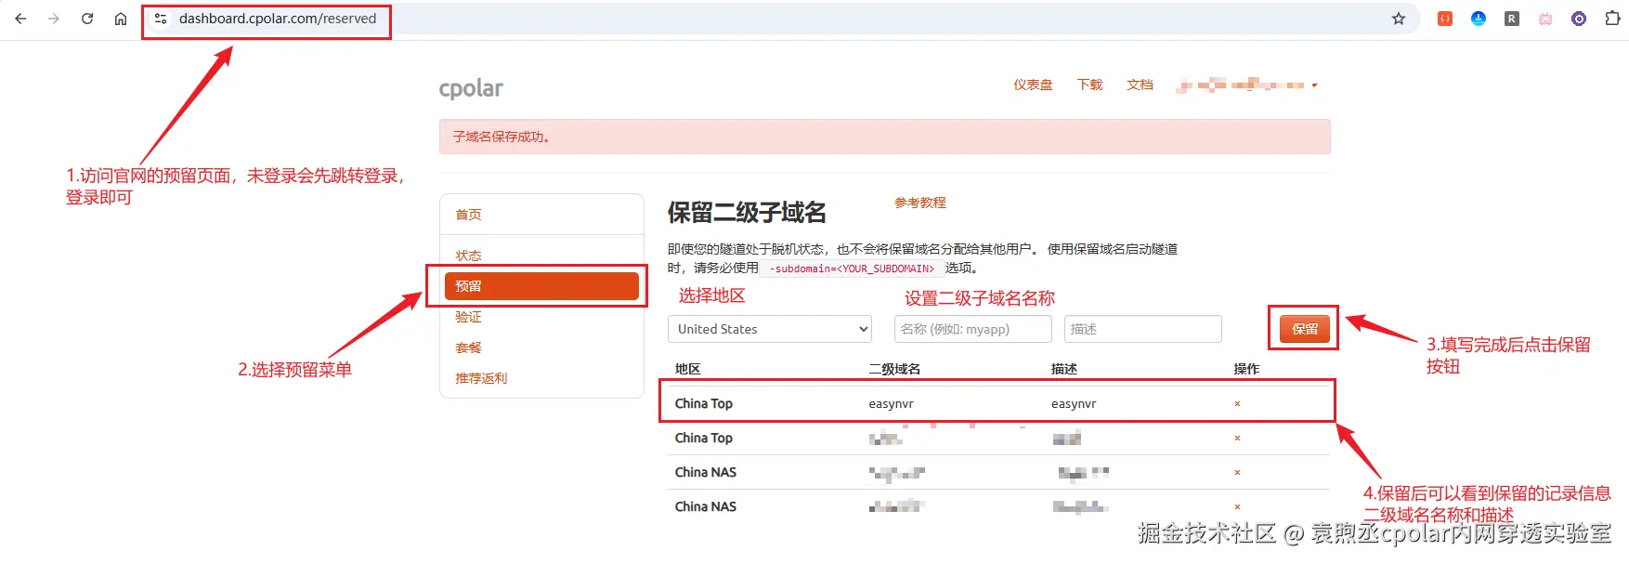Open 仪表盘 dashboard link

pyautogui.click(x=1033, y=85)
